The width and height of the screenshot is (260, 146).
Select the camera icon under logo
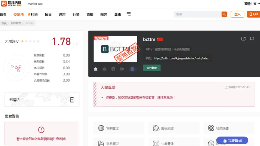click(x=105, y=69)
